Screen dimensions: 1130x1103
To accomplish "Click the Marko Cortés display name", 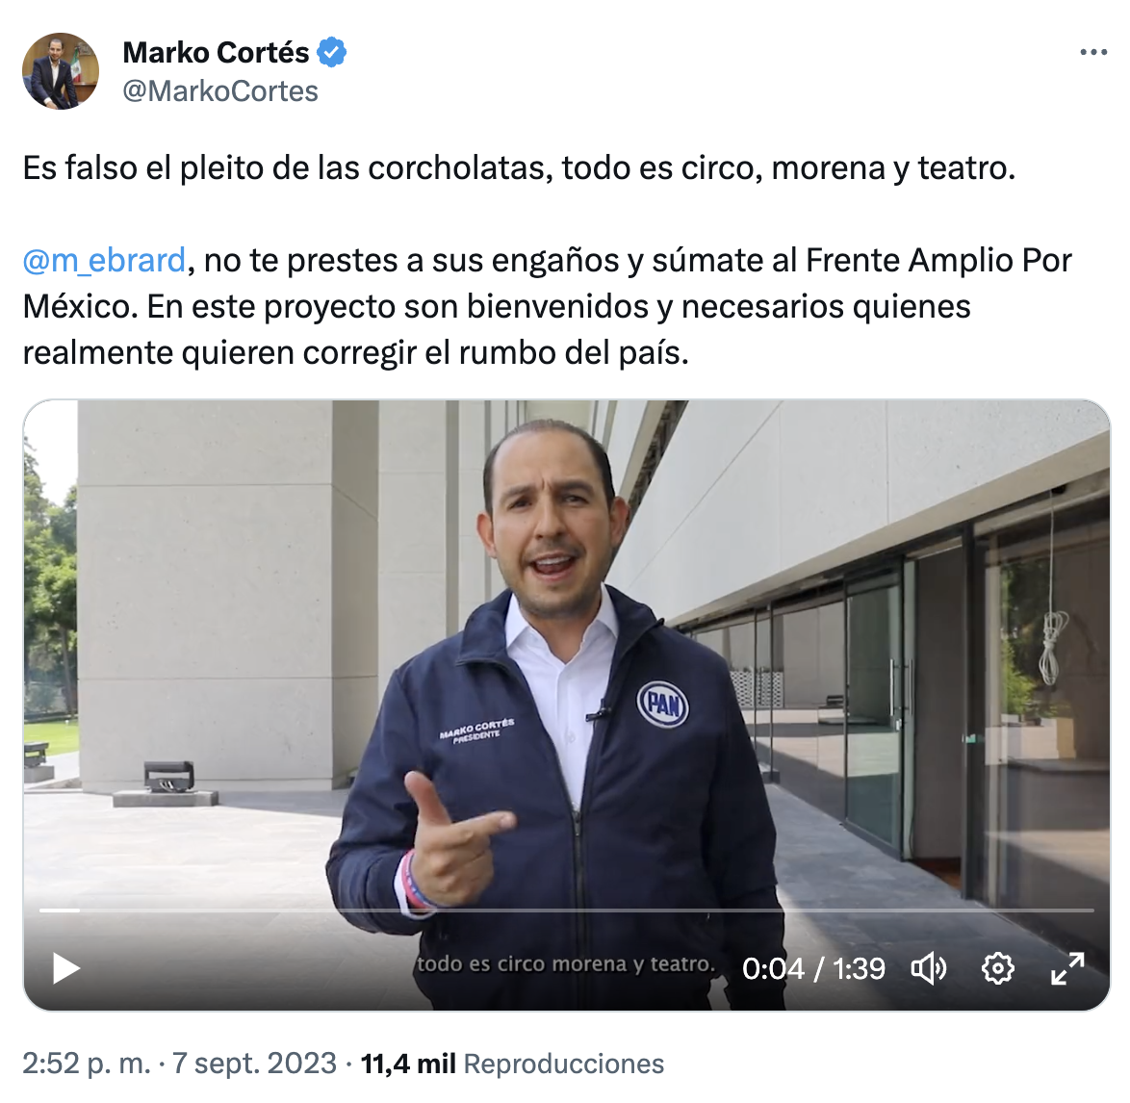I will tap(216, 52).
